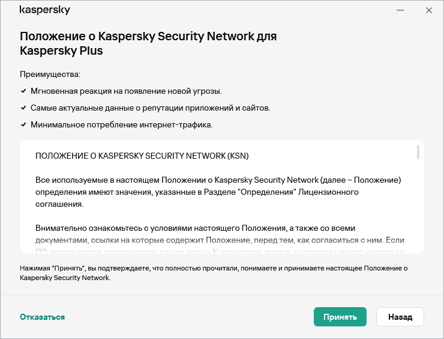Click the Положение о Kaspersky Security Network heading
This screenshot has height=339, width=444.
tap(148, 43)
